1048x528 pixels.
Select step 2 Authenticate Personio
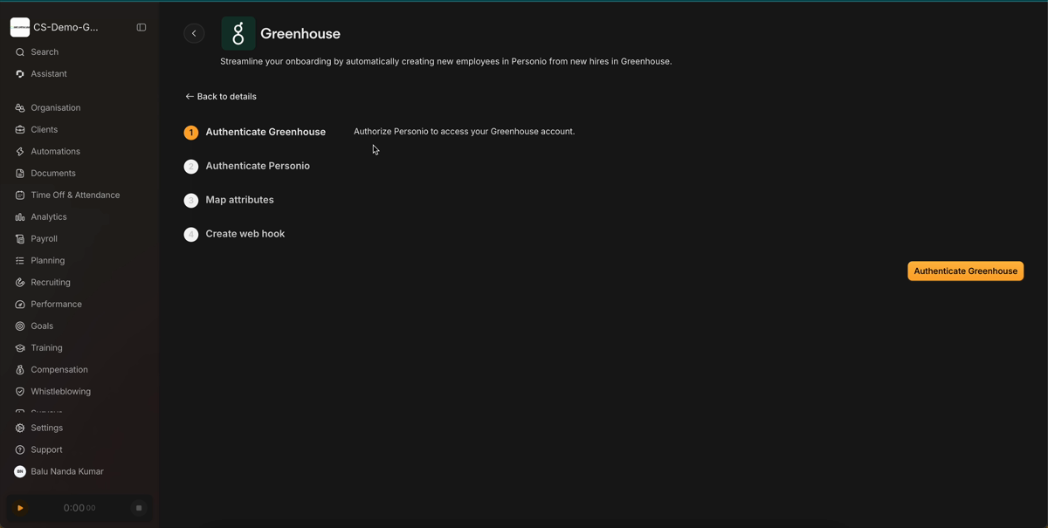(247, 166)
